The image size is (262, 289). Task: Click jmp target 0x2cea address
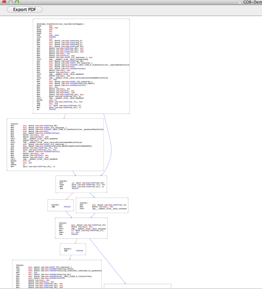click(79, 251)
